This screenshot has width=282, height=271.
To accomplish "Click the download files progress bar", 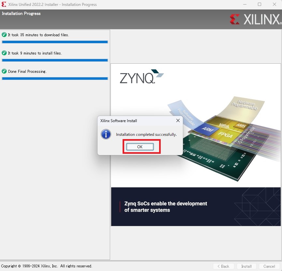I will 55,42.
